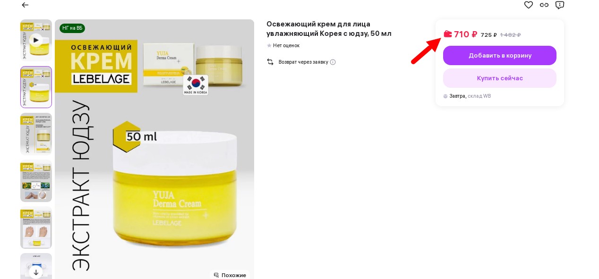This screenshot has height=279, width=599.
Task: Click the wallet icon beside 710 ₽ price
Action: 448,34
